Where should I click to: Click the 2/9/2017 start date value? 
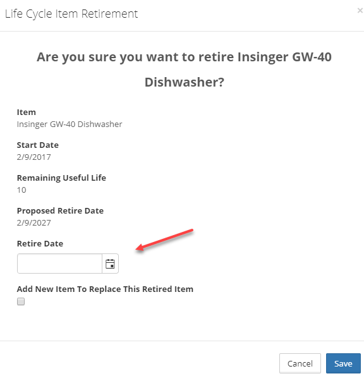34,157
